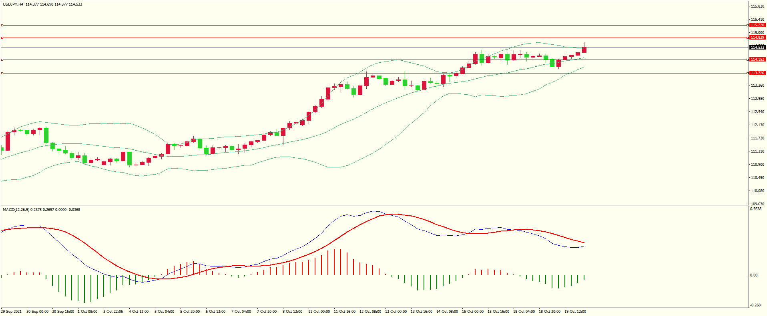Click left handle of red 114.839 line

coord(2,38)
